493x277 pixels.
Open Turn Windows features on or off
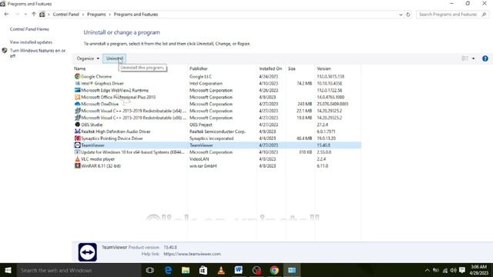pyautogui.click(x=38, y=53)
